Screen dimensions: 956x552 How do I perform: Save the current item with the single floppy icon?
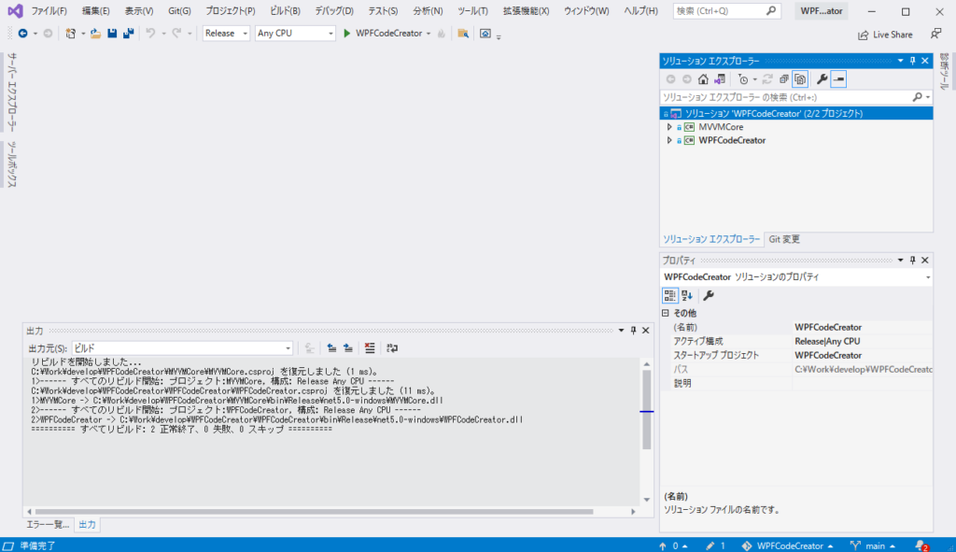[x=112, y=34]
